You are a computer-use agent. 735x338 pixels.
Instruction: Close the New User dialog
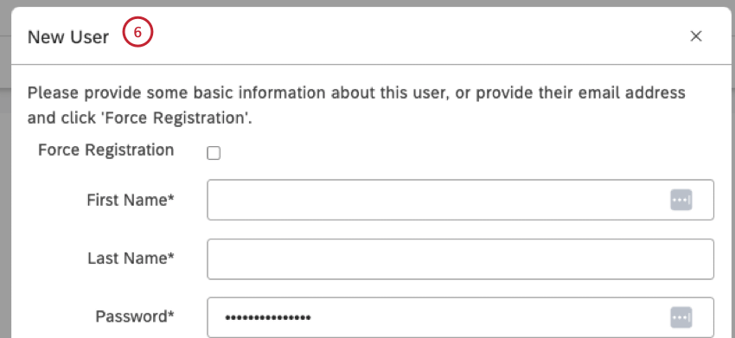click(695, 36)
